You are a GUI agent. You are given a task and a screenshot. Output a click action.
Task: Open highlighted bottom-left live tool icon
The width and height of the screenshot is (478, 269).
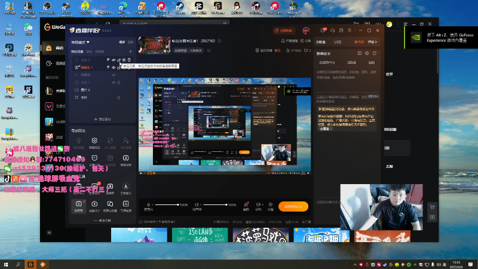[79, 206]
